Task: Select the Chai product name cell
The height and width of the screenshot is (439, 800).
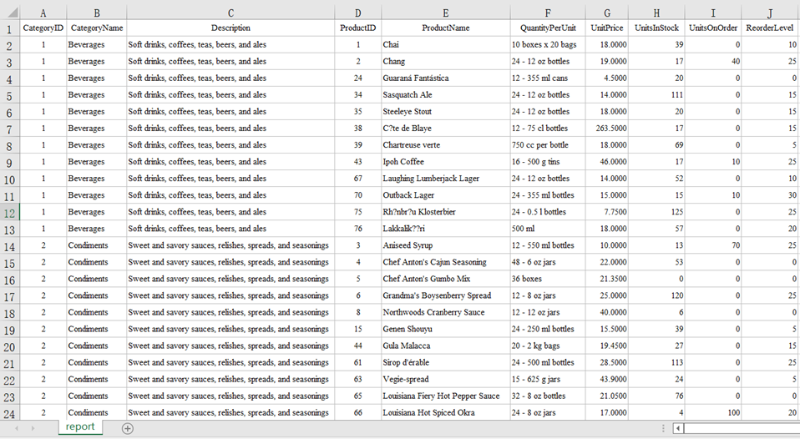Action: tap(445, 45)
